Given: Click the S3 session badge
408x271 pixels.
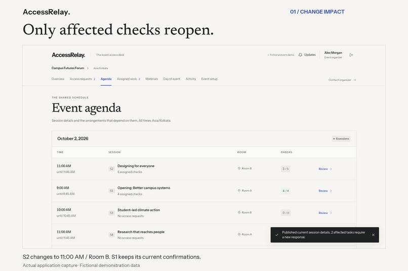Looking at the screenshot, I should click(111, 213).
